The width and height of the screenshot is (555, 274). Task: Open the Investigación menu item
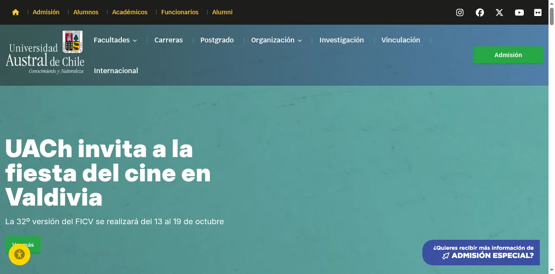tap(342, 40)
